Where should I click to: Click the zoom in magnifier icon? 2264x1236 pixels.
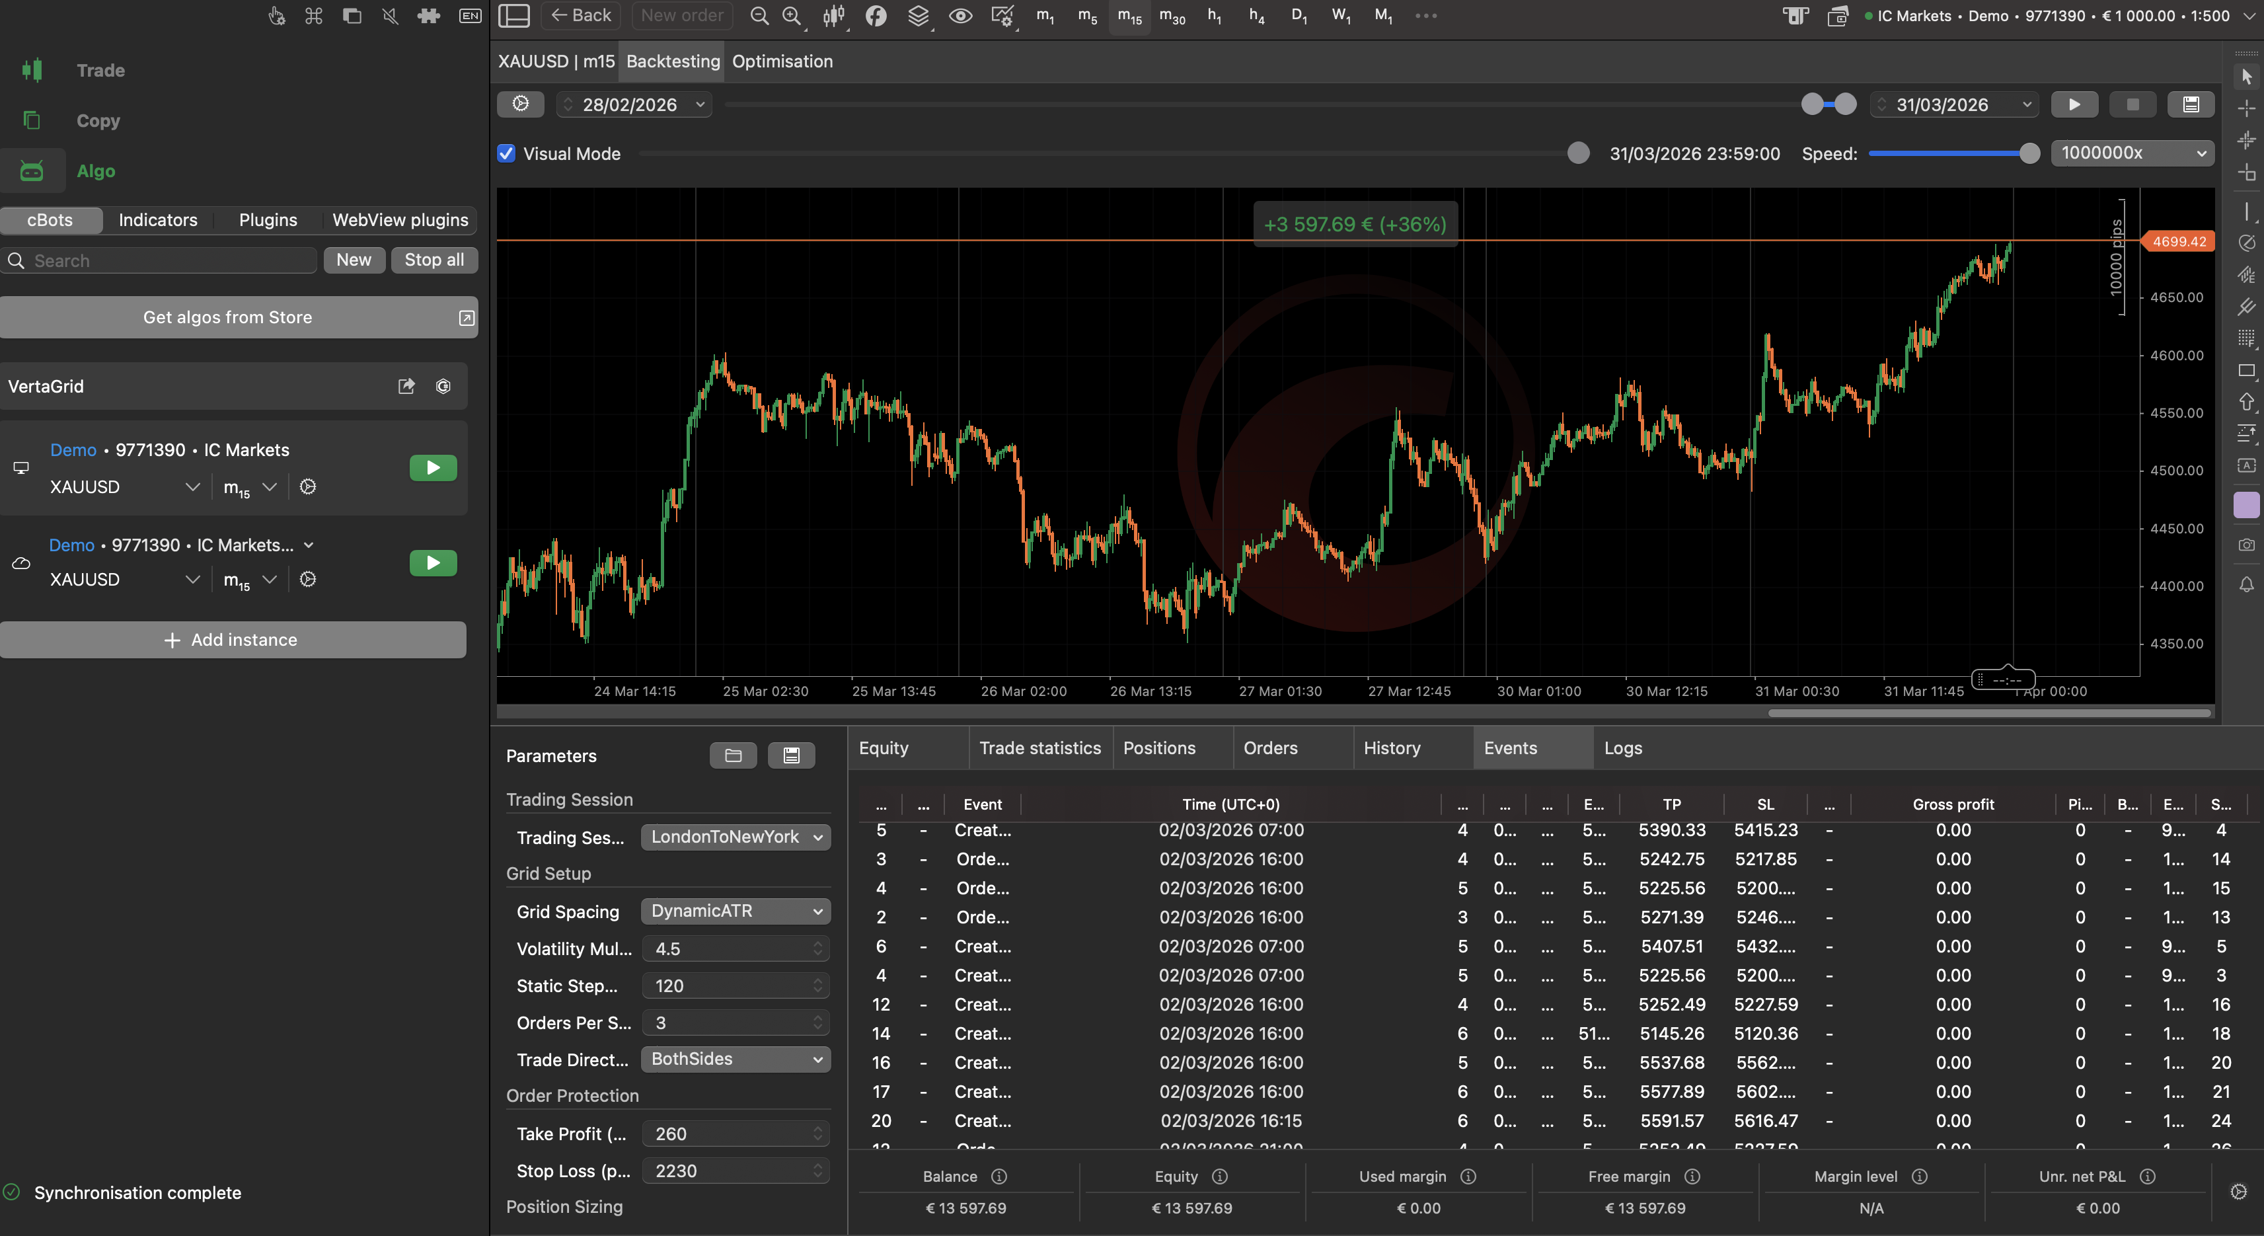pos(791,16)
